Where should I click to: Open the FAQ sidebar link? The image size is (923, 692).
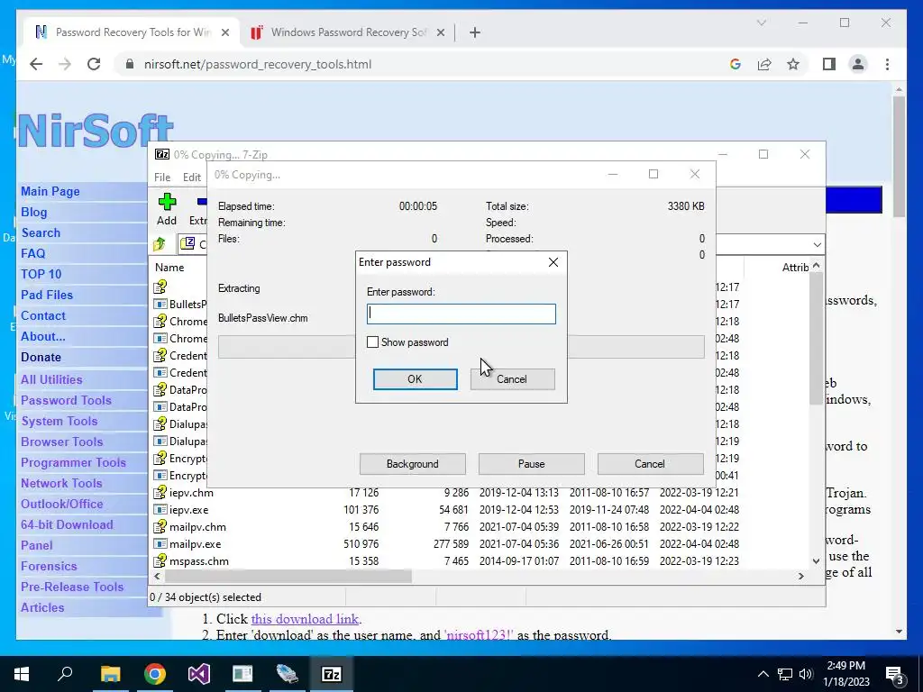click(x=33, y=253)
